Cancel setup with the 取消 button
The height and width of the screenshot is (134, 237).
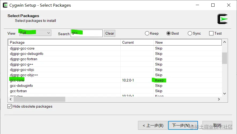point(217,125)
